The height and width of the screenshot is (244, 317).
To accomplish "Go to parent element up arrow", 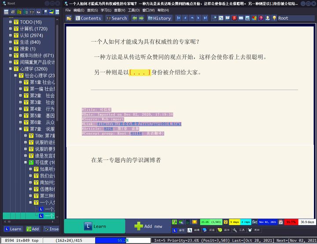I will point(192,18).
